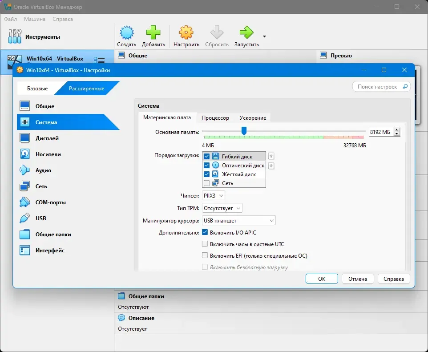Open the Тип TPM dropdown
Viewport: 428px width, 352px height.
click(222, 208)
